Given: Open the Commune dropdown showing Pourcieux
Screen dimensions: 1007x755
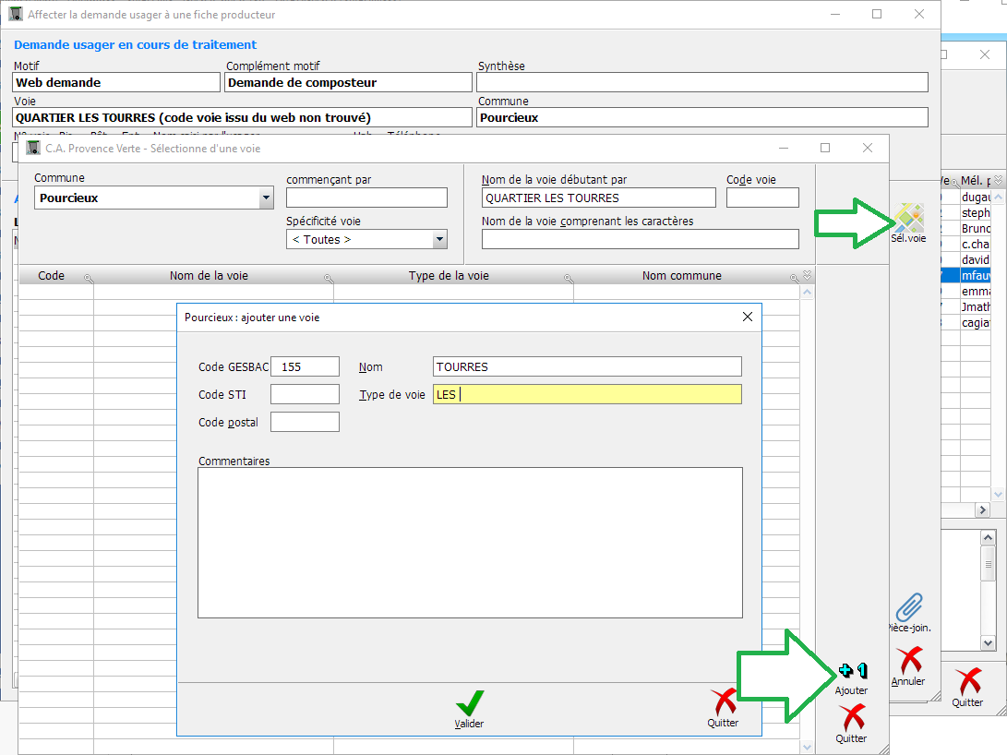Looking at the screenshot, I should coord(266,198).
